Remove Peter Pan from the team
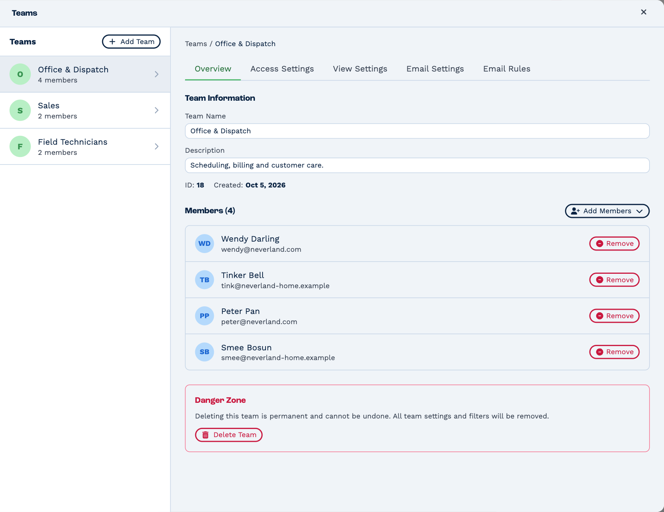This screenshot has width=664, height=512. pyautogui.click(x=614, y=316)
